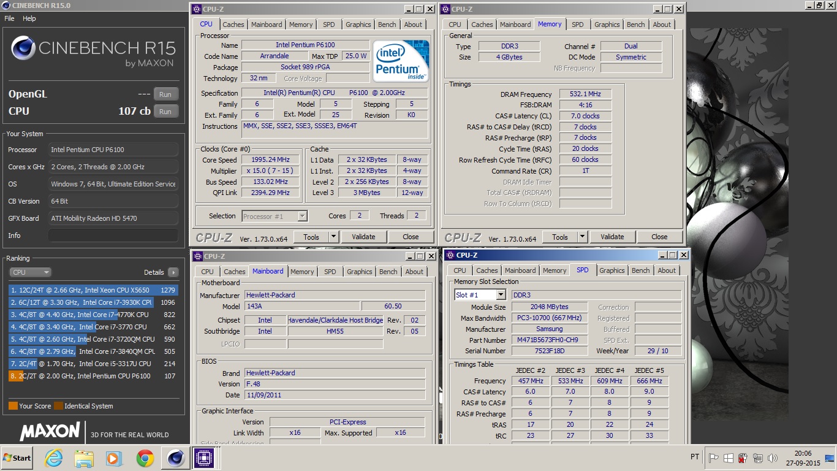The image size is (837, 471).
Task: Click the Intel Pentium inside logo
Action: tap(401, 61)
